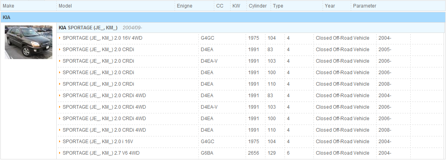This screenshot has width=446, height=161.
Task: Click the orange arrow beside SPORTAGE 2.0 16V 4WD
Action: coord(60,38)
